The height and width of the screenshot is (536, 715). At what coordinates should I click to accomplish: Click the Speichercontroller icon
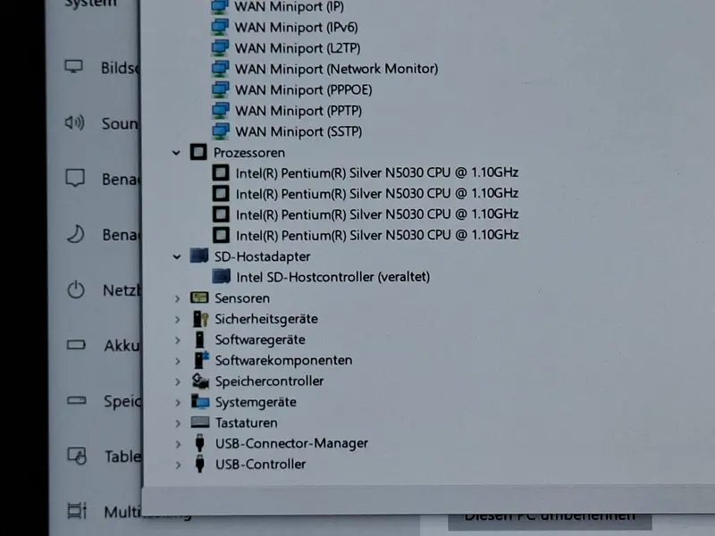click(200, 381)
